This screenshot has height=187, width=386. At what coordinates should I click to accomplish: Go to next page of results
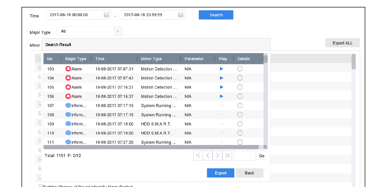click(217, 155)
